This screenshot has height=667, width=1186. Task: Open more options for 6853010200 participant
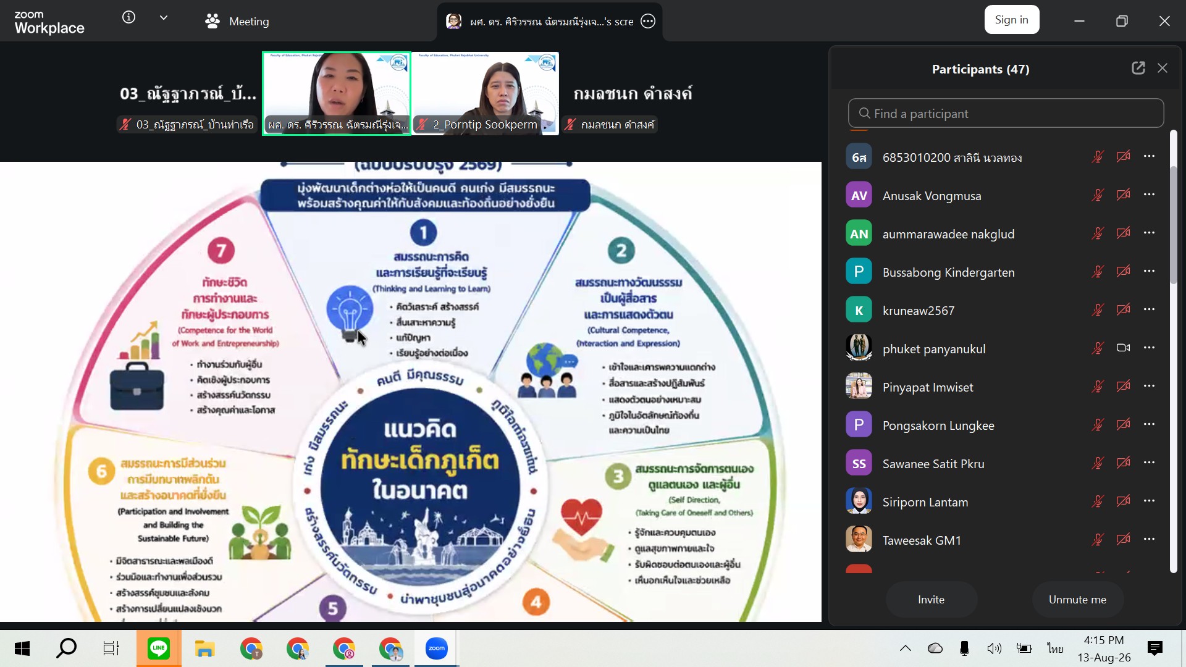[1149, 156]
